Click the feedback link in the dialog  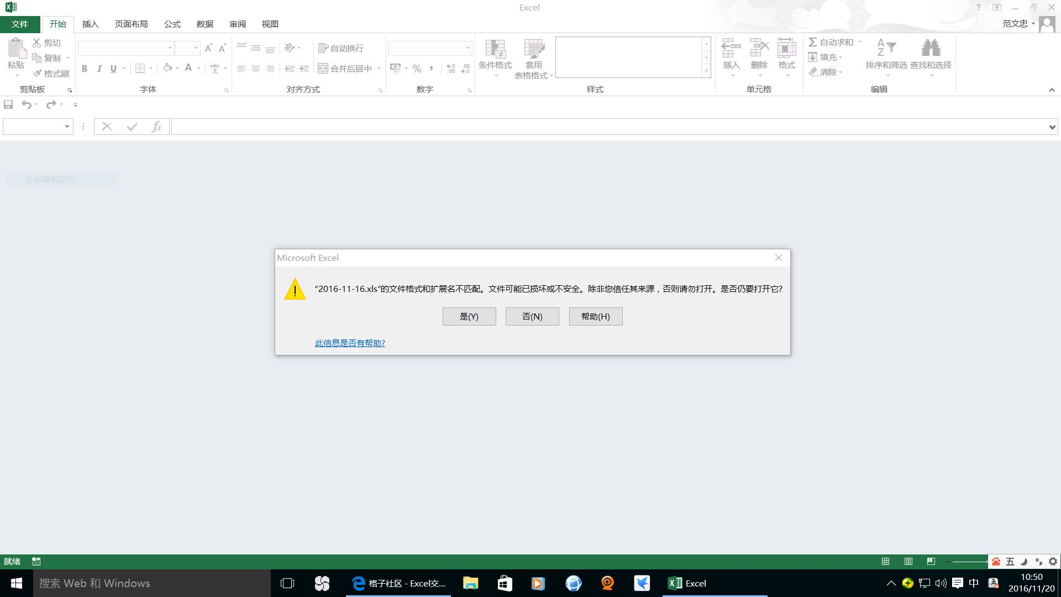pyautogui.click(x=350, y=343)
